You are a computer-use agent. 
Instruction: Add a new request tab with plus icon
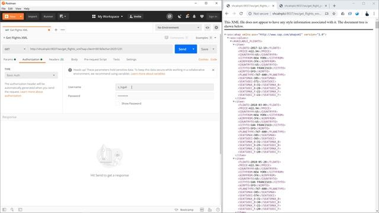[x=56, y=30]
